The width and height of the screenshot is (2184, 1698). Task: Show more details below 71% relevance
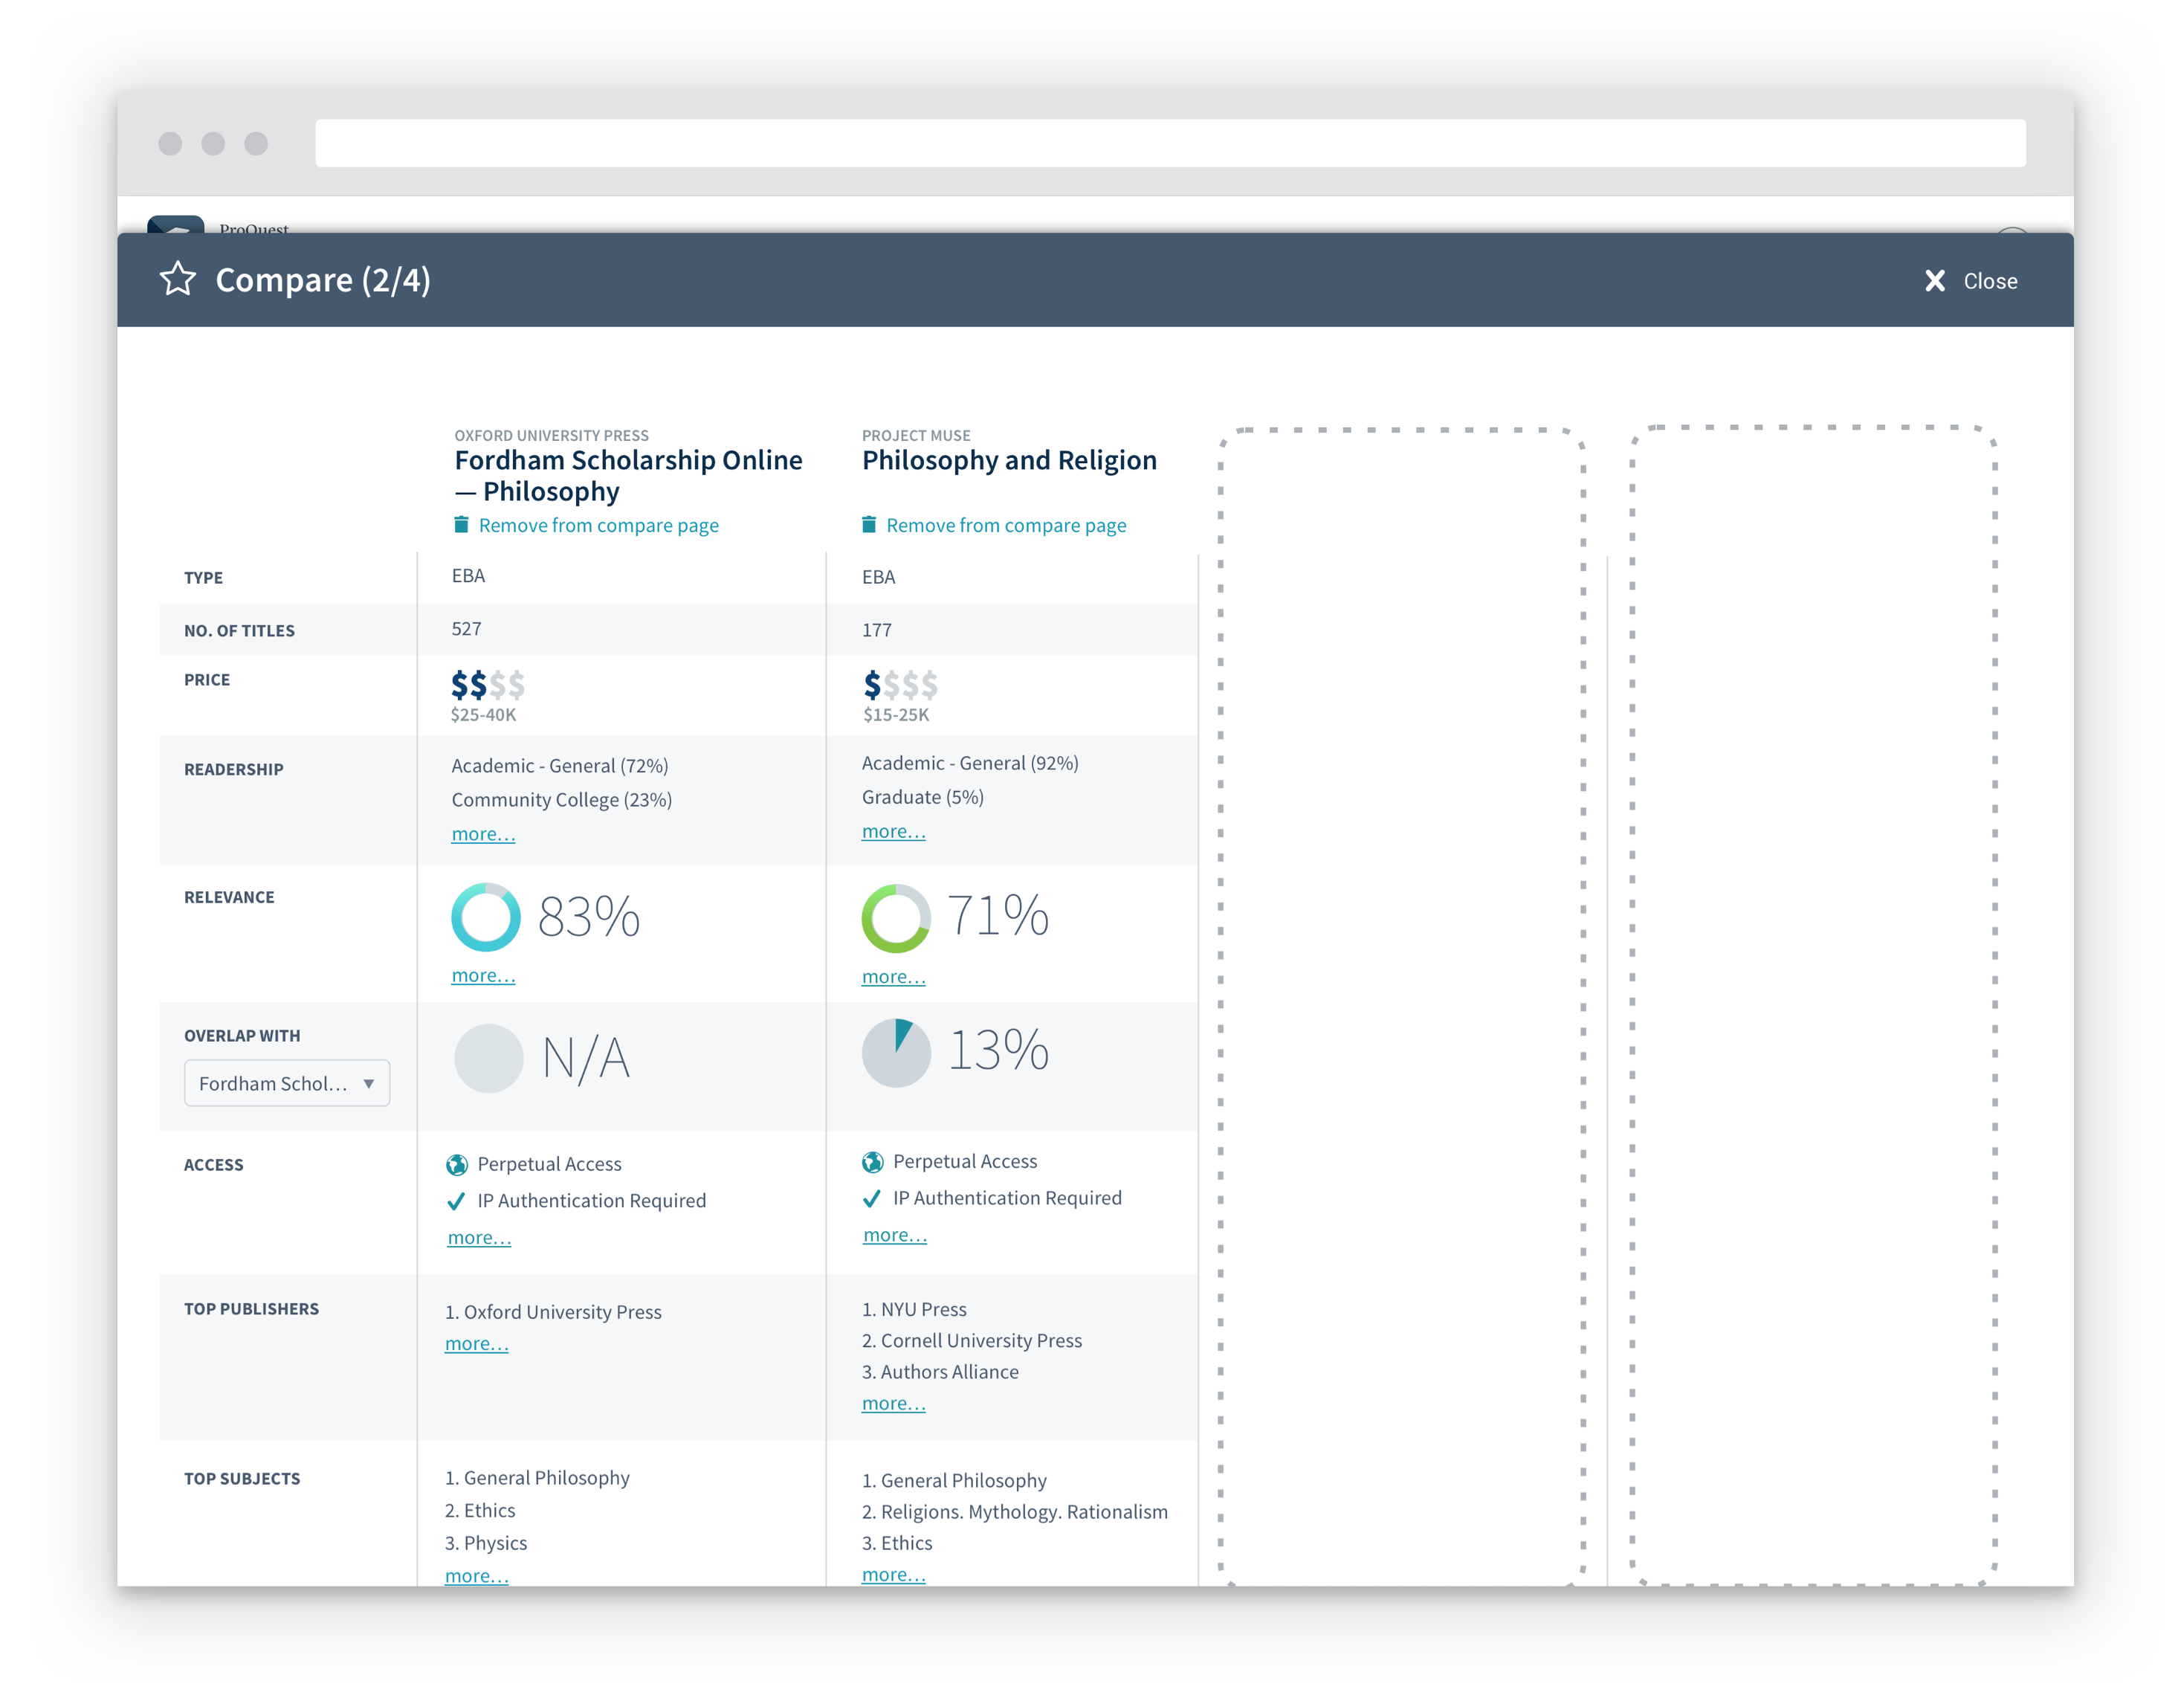coord(894,977)
